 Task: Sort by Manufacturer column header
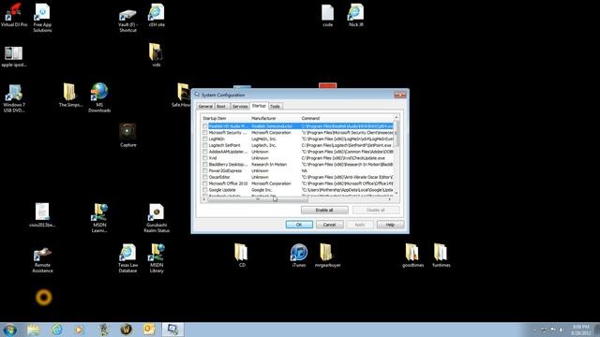coord(275,119)
